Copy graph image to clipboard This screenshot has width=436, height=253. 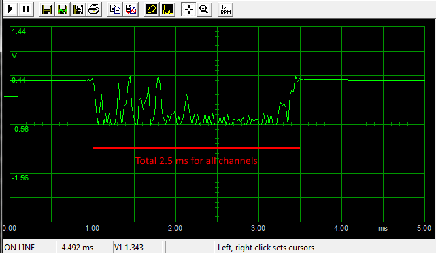pyautogui.click(x=131, y=9)
